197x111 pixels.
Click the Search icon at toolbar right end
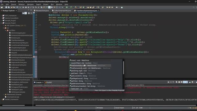(194, 7)
